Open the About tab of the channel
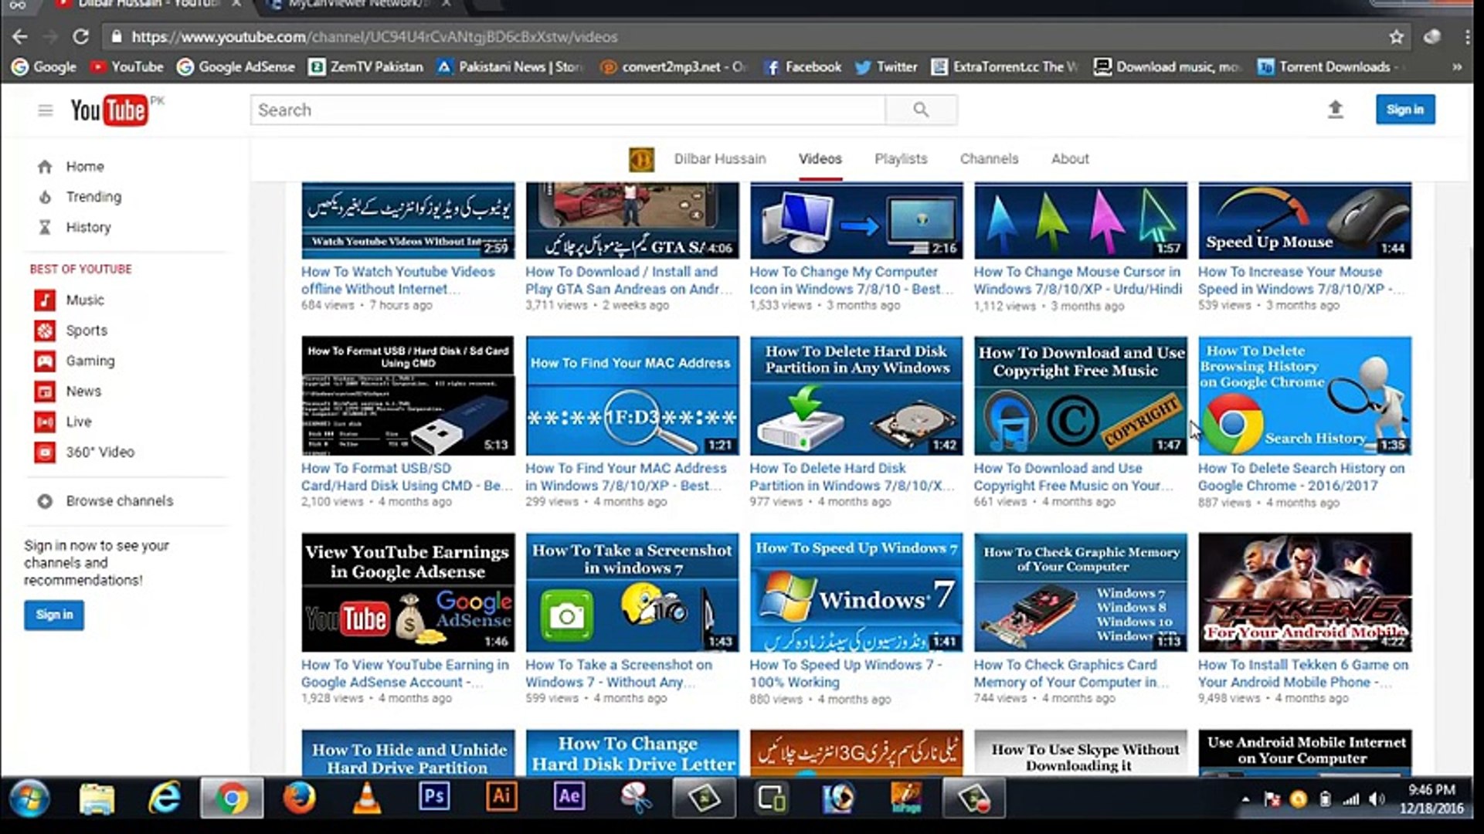The width and height of the screenshot is (1484, 834). (1070, 158)
